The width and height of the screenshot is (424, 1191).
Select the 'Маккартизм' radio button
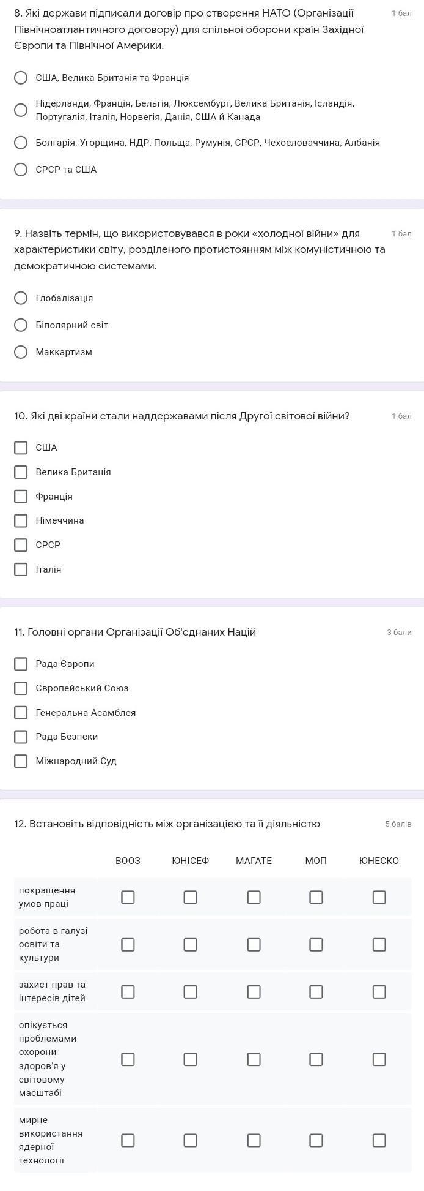point(21,352)
